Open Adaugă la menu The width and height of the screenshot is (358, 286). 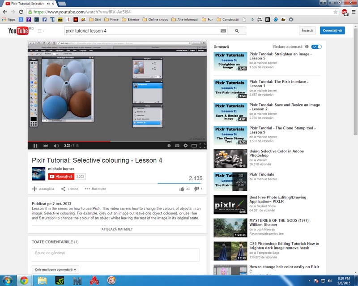[x=43, y=189]
